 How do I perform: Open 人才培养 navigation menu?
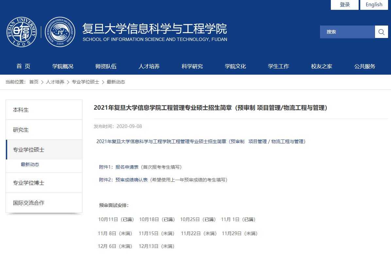(149, 66)
